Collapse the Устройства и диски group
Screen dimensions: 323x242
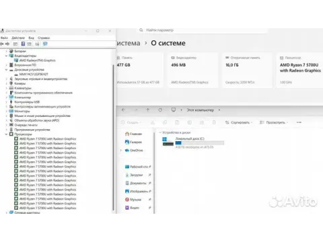coord(160,132)
